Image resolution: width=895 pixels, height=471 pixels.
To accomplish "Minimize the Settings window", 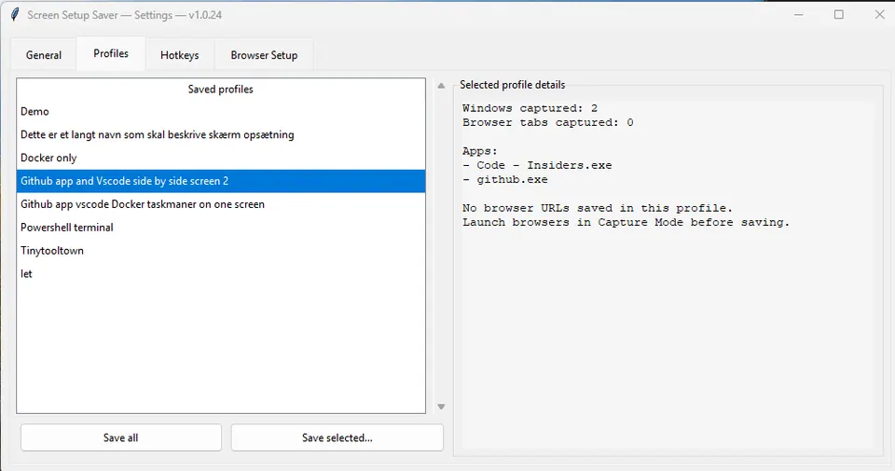I will [799, 15].
